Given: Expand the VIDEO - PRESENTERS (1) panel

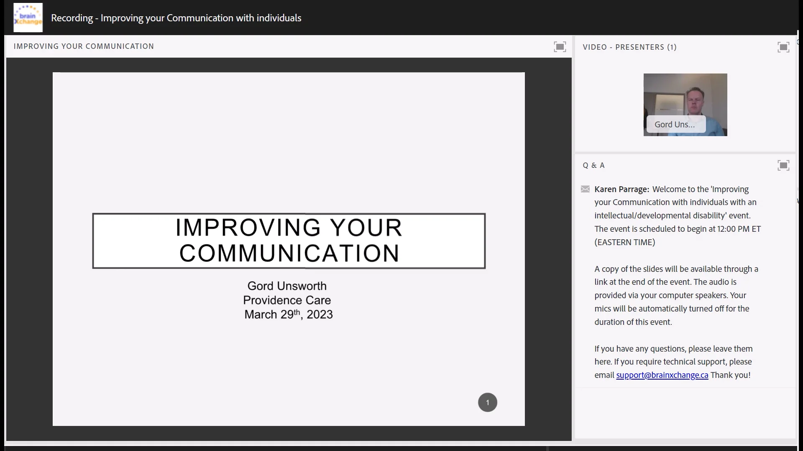Looking at the screenshot, I should coord(630,47).
